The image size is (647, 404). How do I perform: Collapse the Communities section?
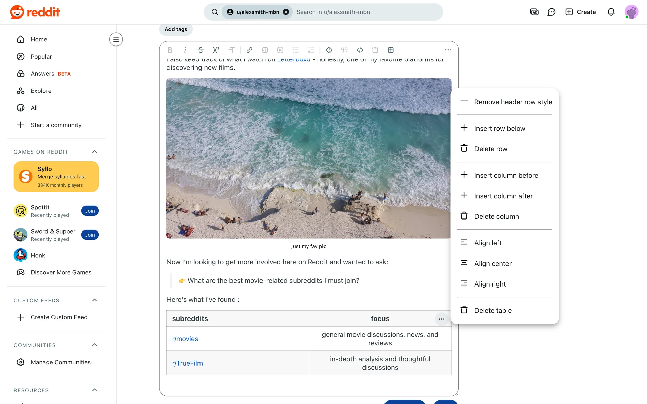(95, 345)
